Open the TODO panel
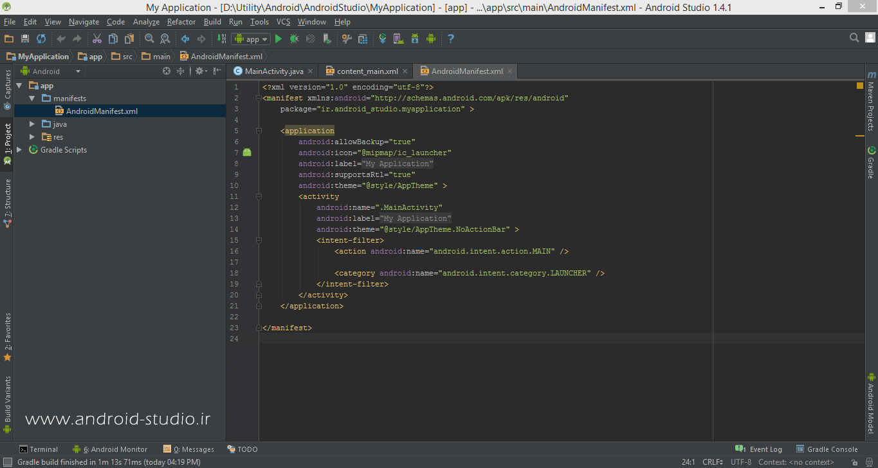The width and height of the screenshot is (878, 468). click(242, 449)
